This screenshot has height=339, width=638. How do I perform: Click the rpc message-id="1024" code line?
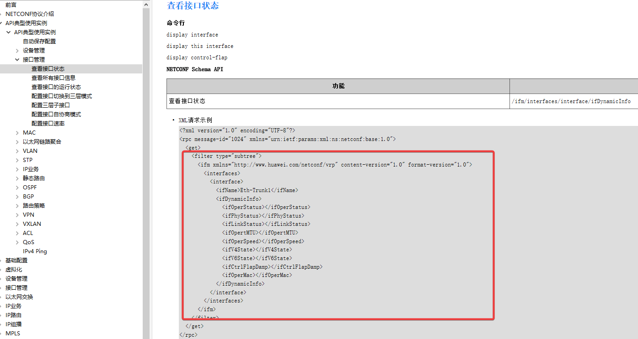click(x=287, y=139)
